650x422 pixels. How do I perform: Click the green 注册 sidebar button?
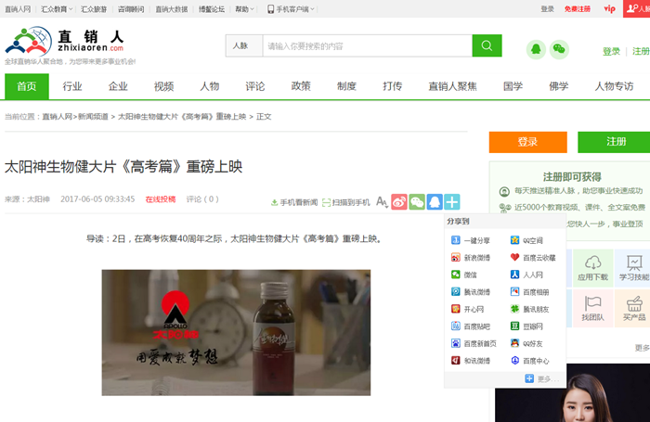614,142
